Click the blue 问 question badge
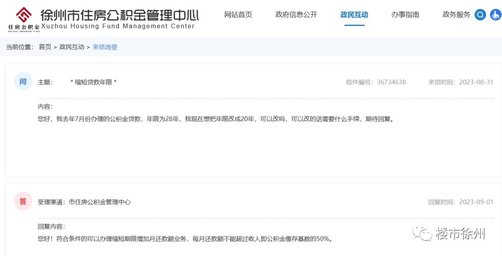 (x=23, y=82)
